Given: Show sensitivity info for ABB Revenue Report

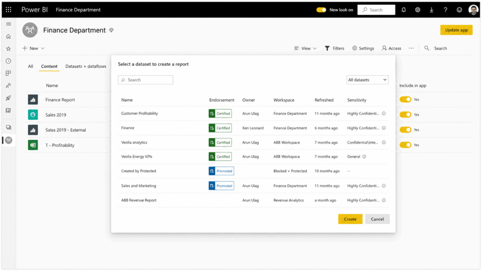Looking at the screenshot, I should click(384, 200).
